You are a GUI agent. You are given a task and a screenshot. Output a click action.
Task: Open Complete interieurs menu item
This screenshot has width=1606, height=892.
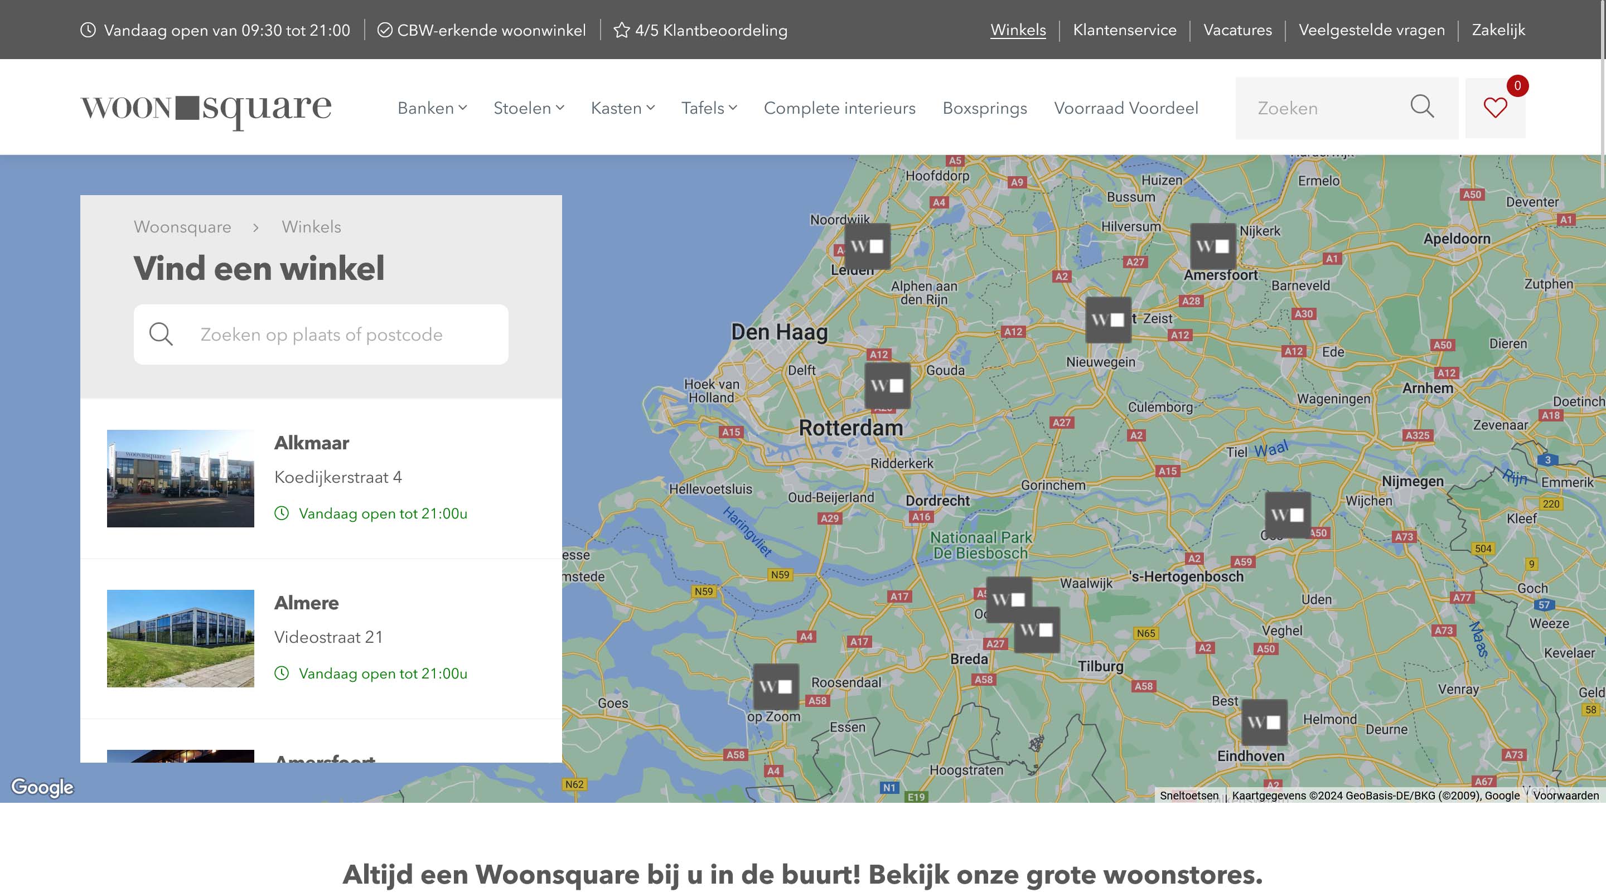tap(839, 108)
